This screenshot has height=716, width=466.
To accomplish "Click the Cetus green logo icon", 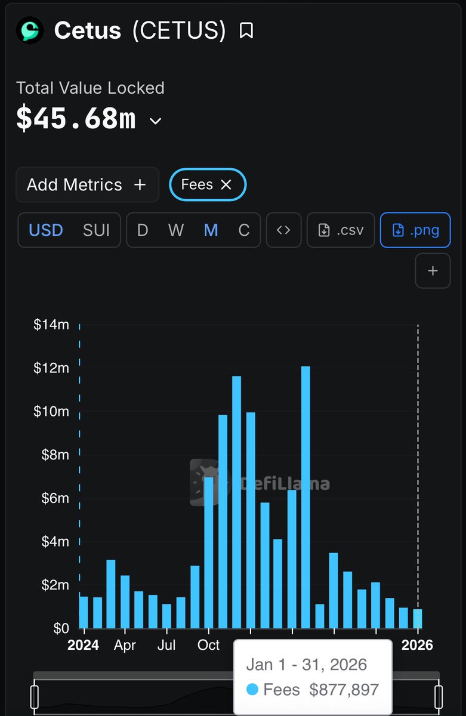I will [29, 30].
